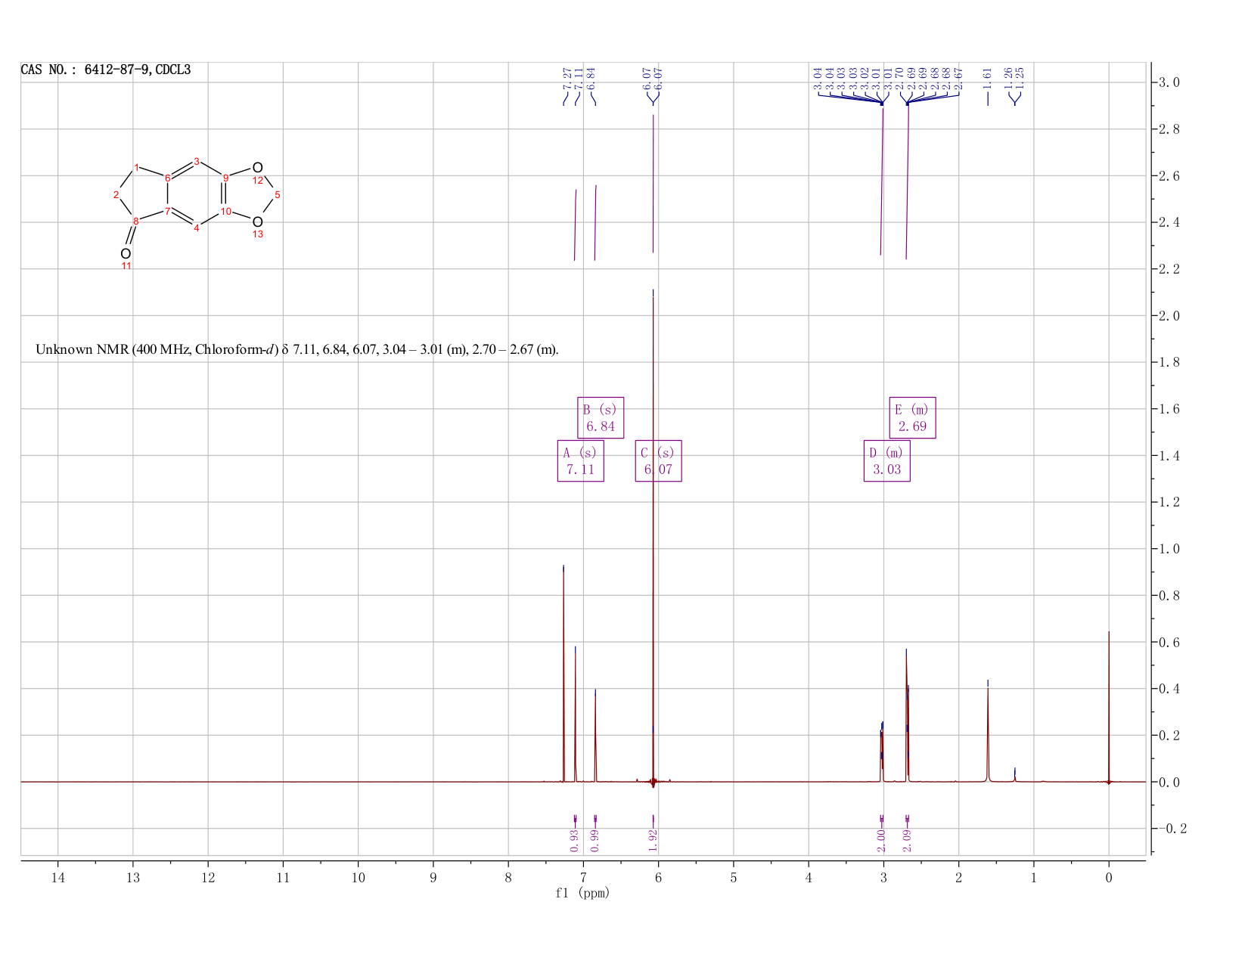Click the multiplet box E (m) 2.69
The height and width of the screenshot is (964, 1248).
912,417
